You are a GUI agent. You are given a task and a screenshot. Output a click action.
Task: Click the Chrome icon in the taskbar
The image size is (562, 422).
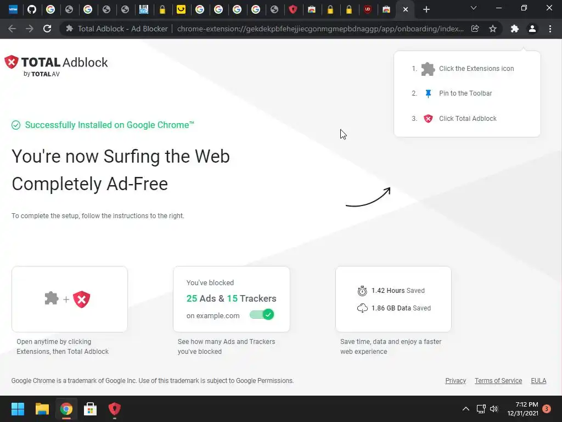point(66,409)
